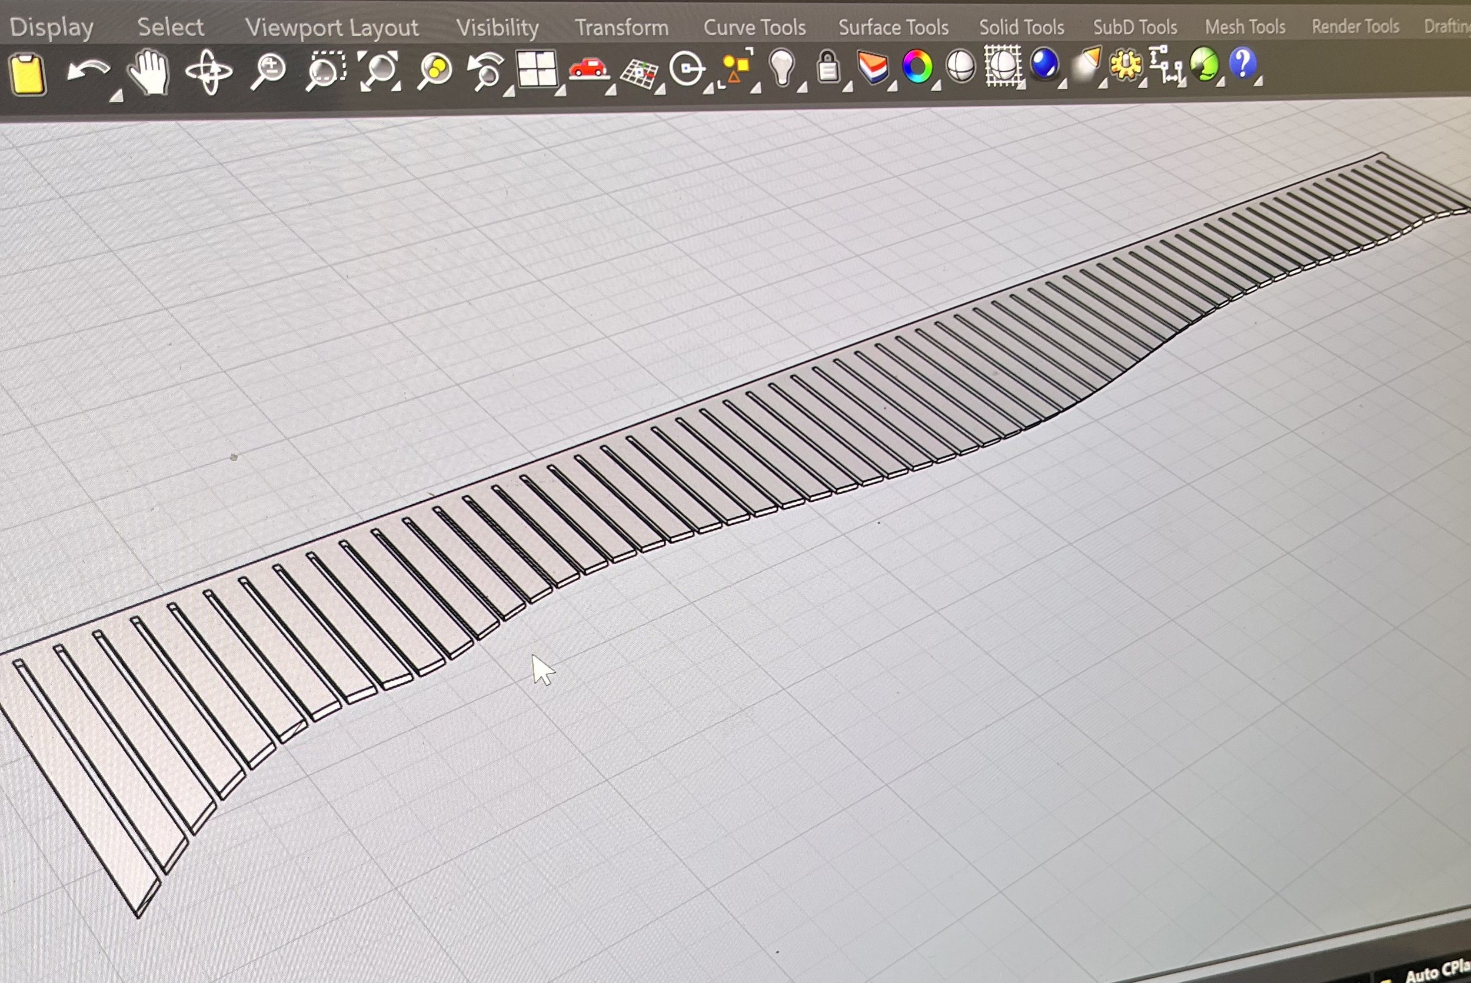Open Options with the gear icon
The image size is (1471, 983).
[x=1127, y=65]
